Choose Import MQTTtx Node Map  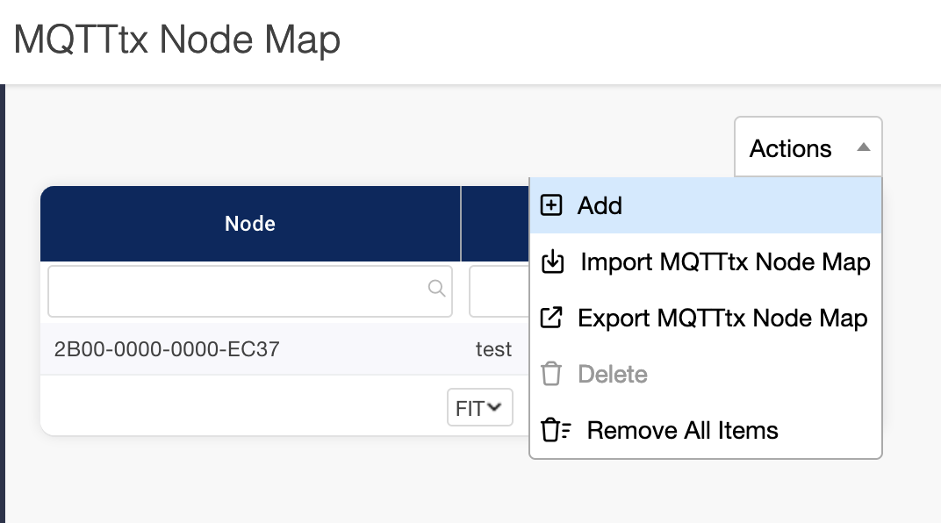click(x=725, y=262)
